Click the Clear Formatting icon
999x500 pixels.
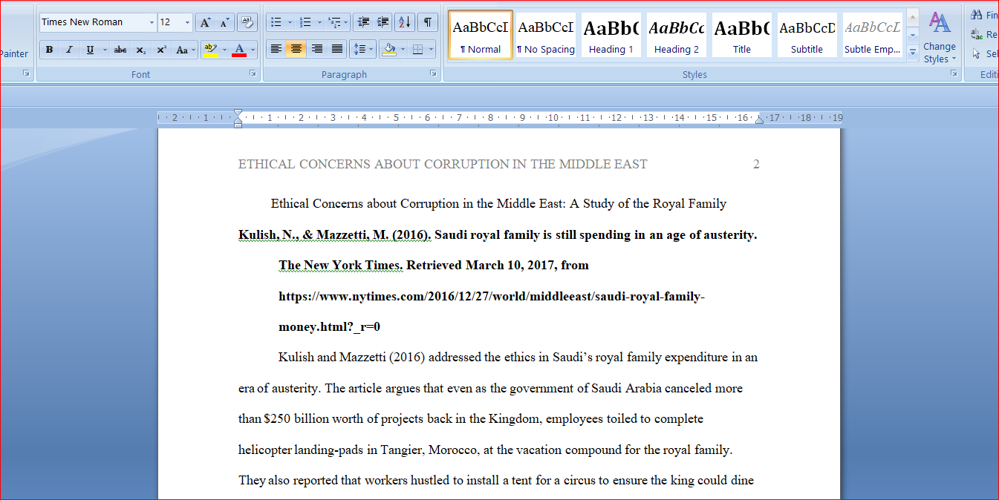click(247, 22)
